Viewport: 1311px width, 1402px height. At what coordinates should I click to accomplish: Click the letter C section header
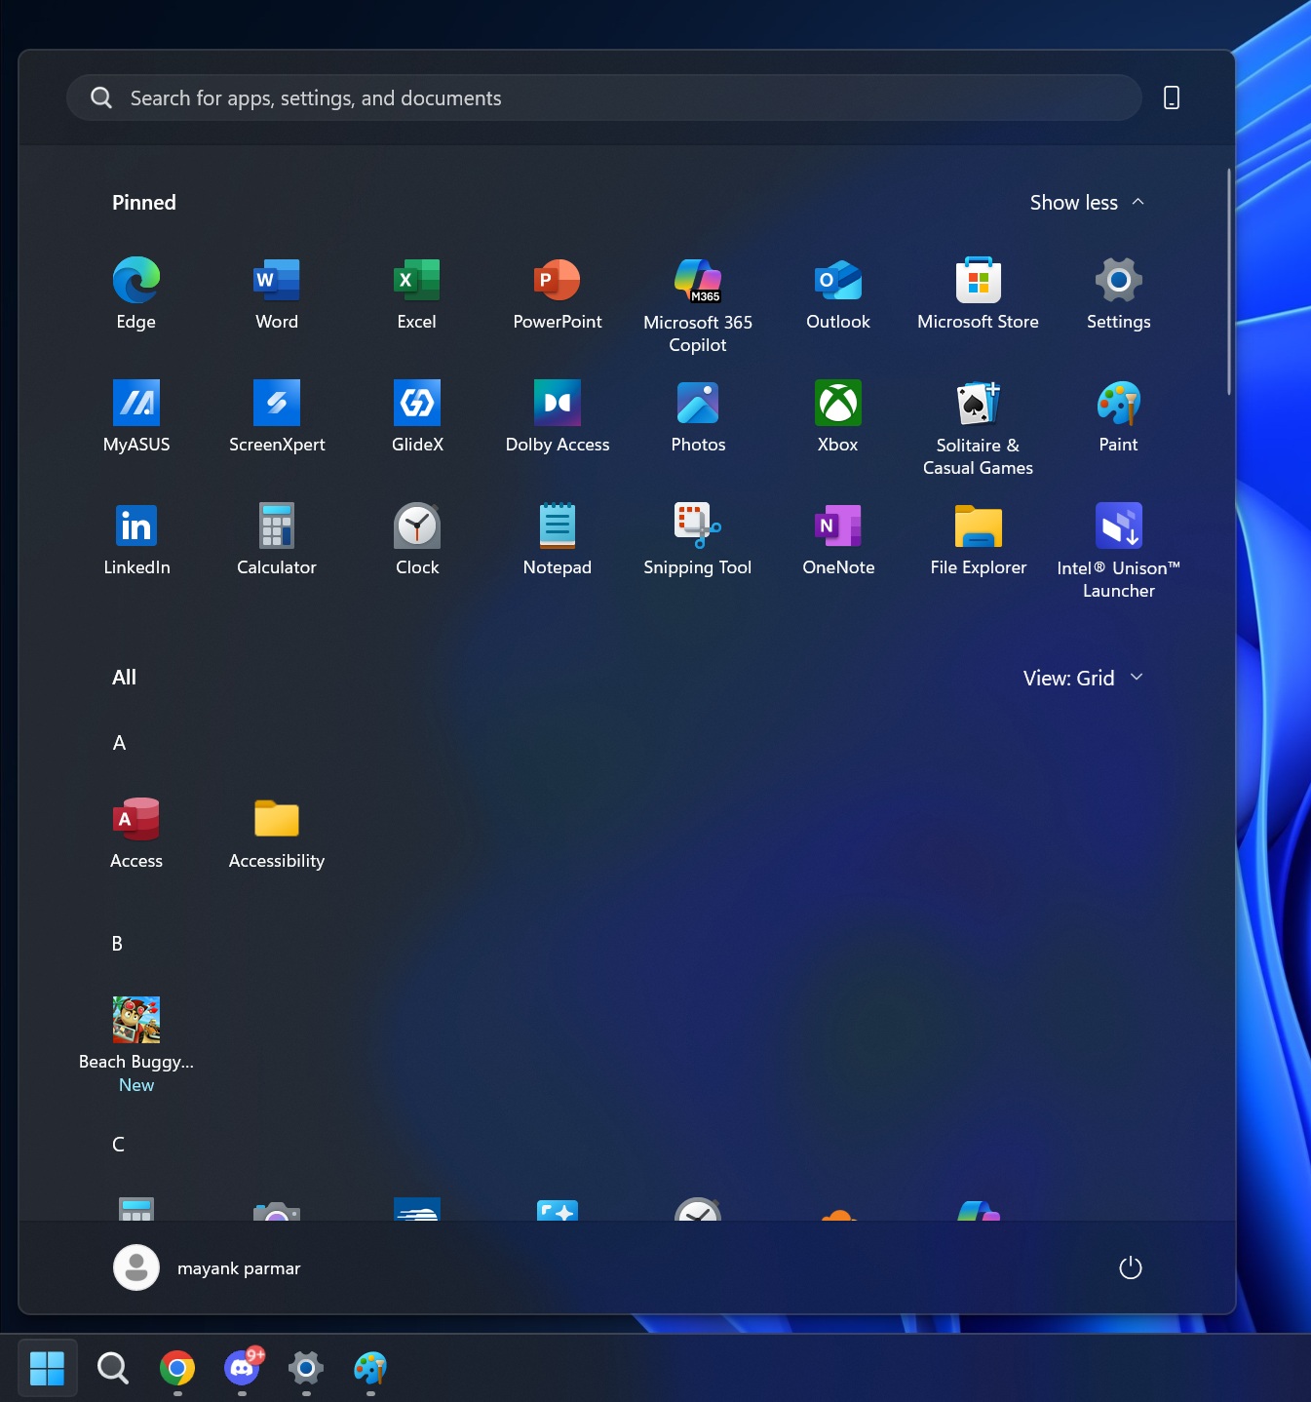coord(118,1145)
